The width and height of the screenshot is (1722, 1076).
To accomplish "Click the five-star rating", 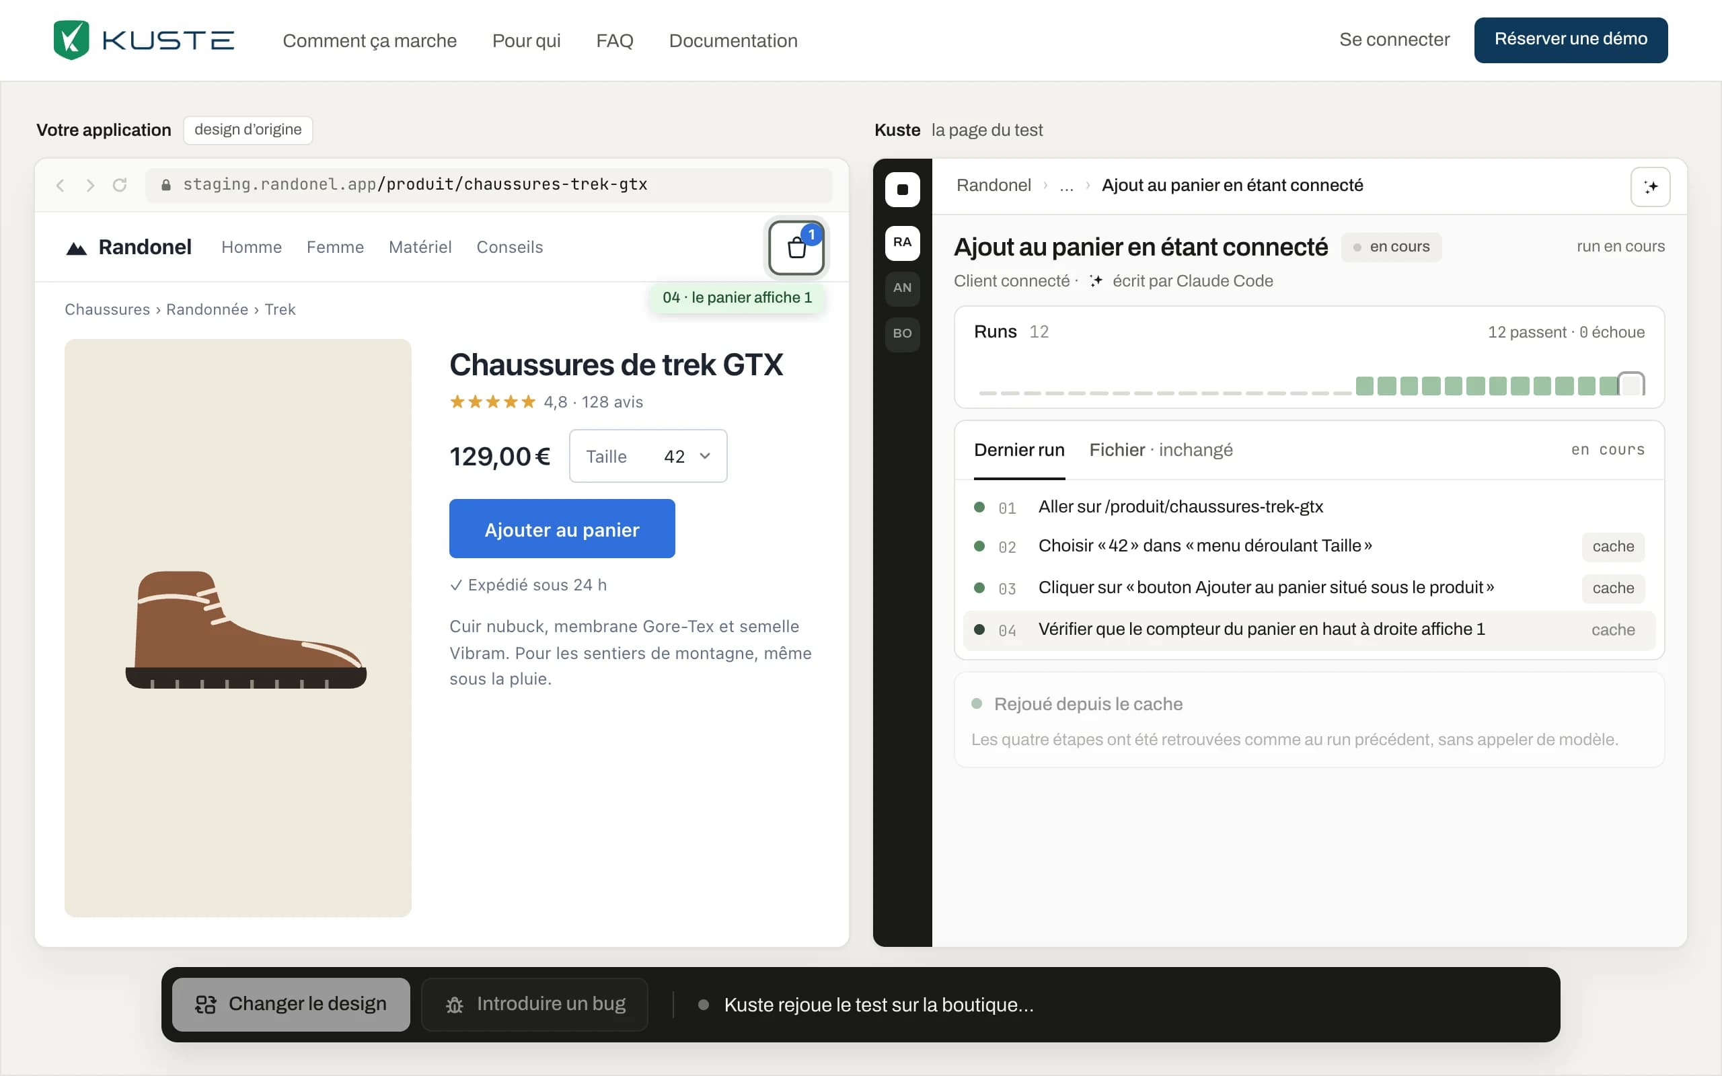I will 492,402.
